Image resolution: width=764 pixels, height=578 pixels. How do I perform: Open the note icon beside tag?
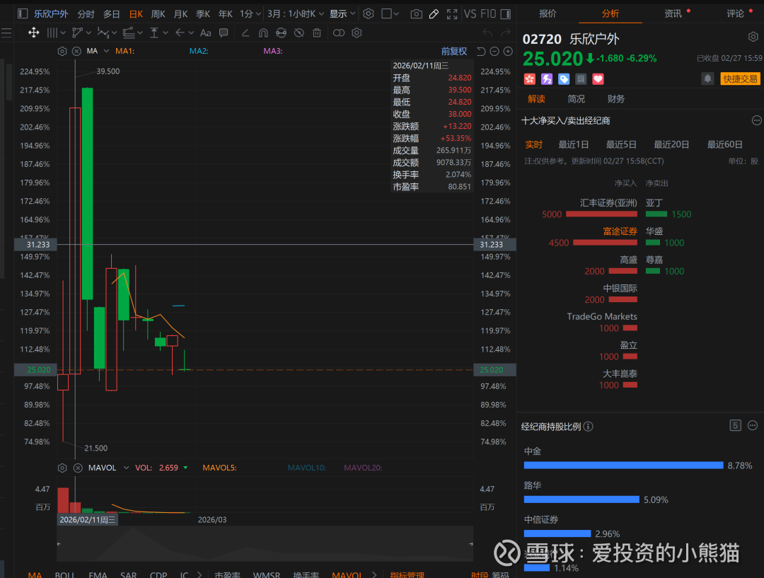point(581,79)
